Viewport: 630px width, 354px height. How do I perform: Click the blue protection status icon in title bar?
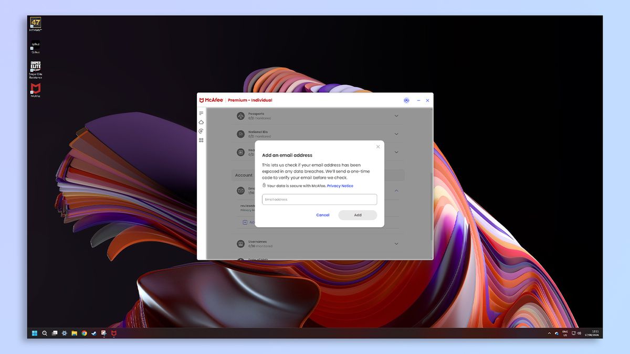point(406,100)
